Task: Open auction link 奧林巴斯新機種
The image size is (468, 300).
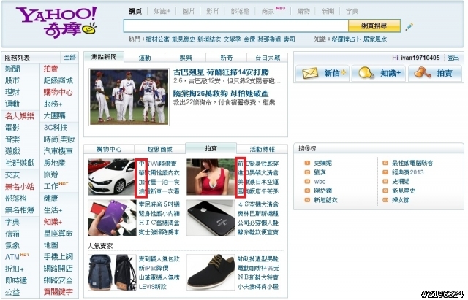Action: pos(258,214)
